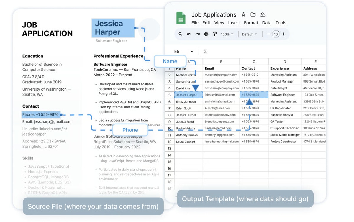
Task: Open the Tools menu
Action: (x=281, y=23)
